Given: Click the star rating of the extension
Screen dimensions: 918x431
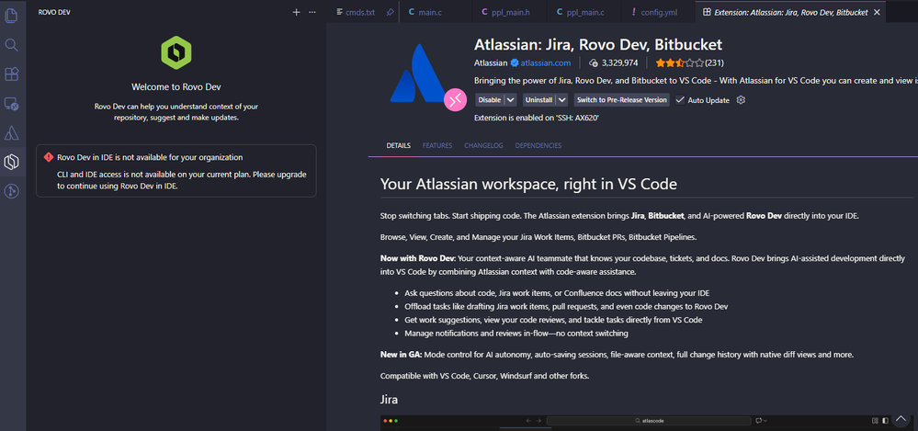Looking at the screenshot, I should [x=679, y=62].
